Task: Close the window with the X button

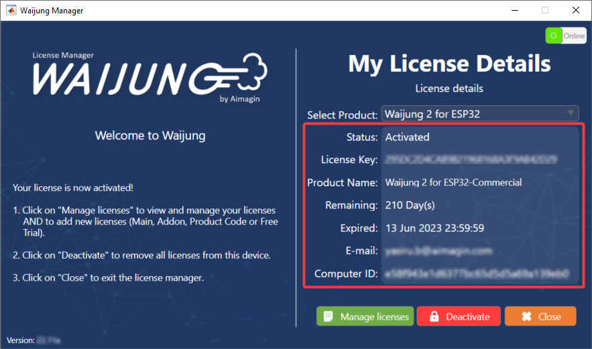Action: [x=575, y=10]
